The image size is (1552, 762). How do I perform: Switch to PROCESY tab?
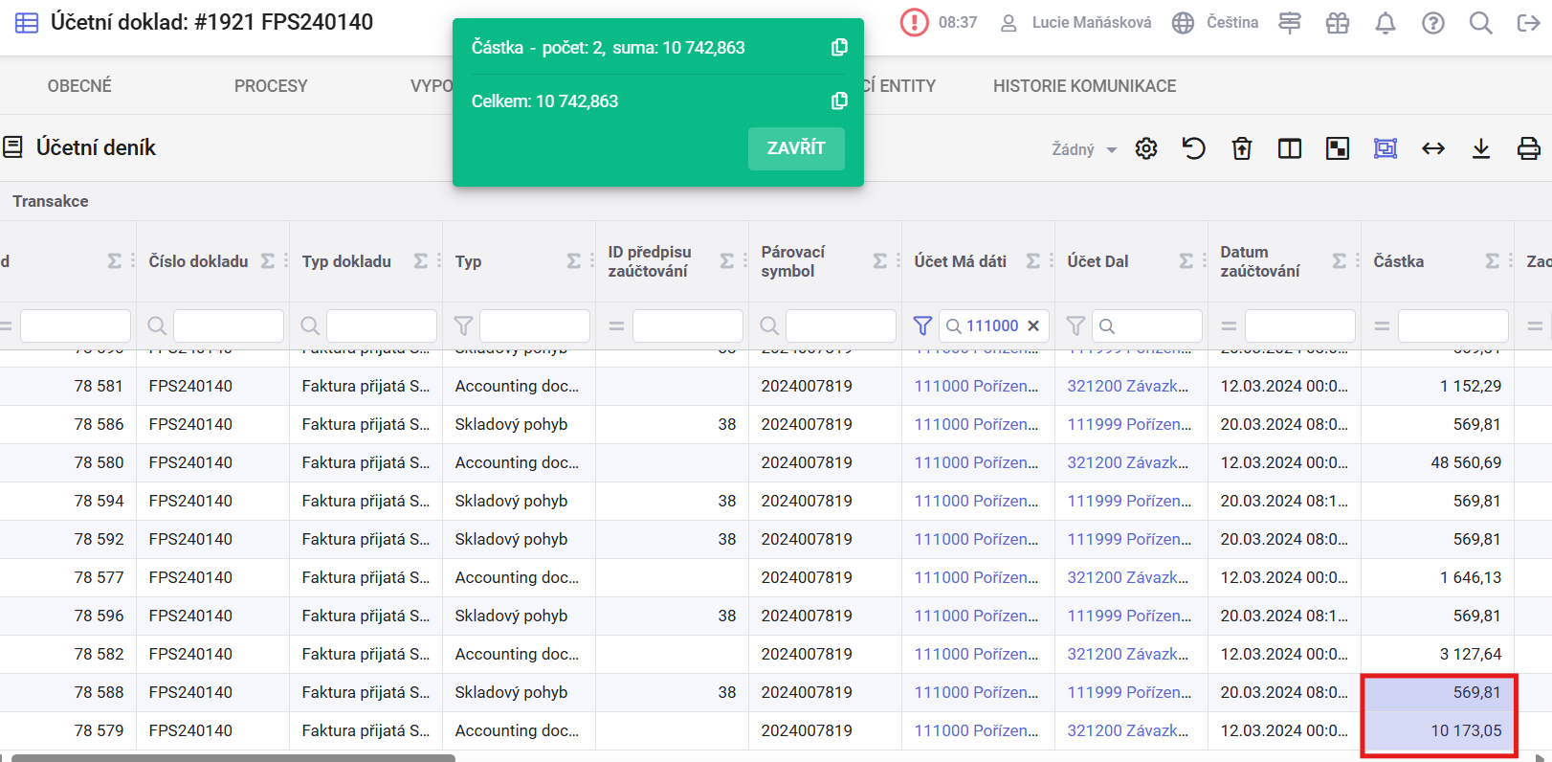[x=271, y=86]
